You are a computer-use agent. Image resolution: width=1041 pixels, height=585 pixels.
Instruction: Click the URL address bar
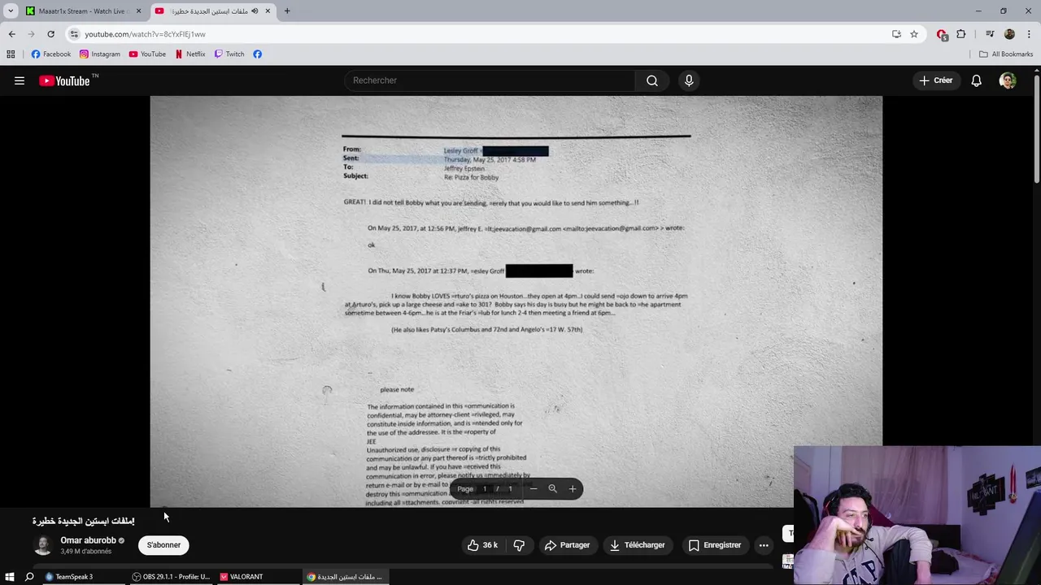click(x=480, y=34)
